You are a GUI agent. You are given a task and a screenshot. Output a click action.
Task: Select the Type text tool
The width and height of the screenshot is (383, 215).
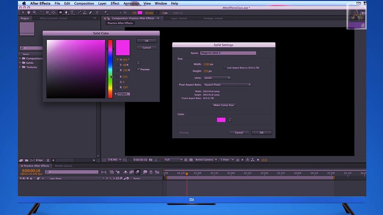tap(72, 13)
